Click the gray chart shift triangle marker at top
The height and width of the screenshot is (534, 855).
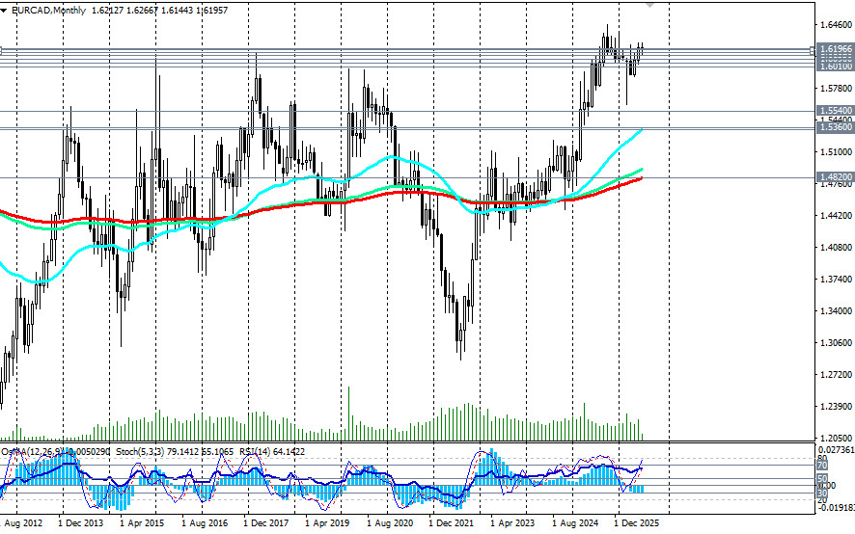click(x=650, y=5)
